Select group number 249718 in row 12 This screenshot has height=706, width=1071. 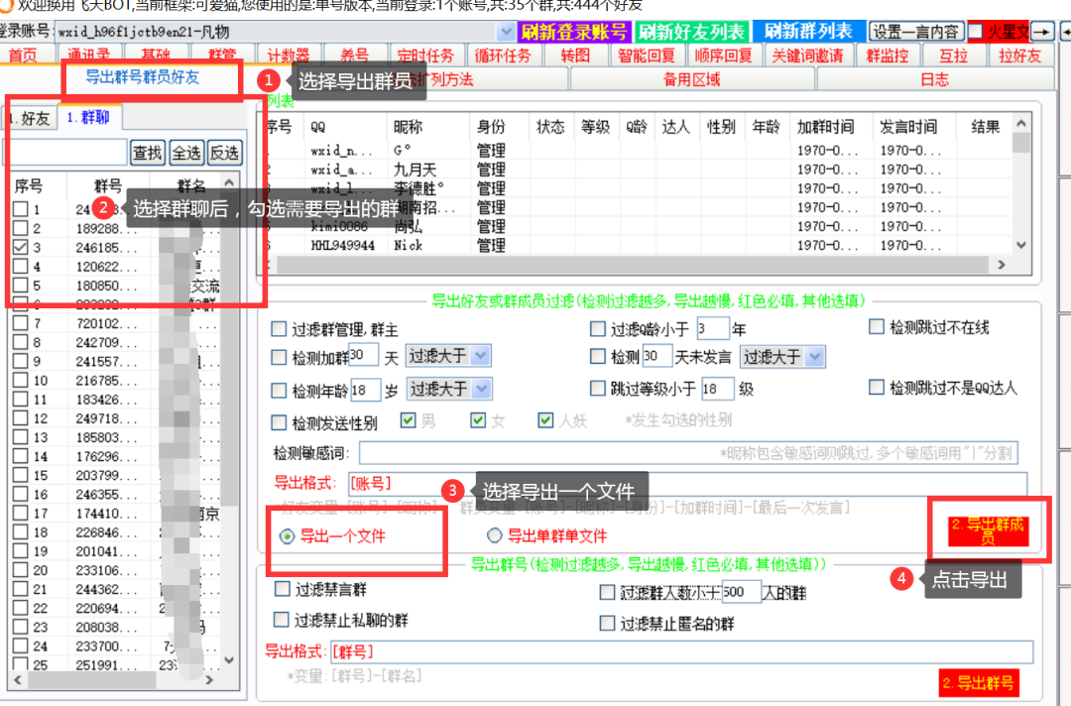[105, 418]
